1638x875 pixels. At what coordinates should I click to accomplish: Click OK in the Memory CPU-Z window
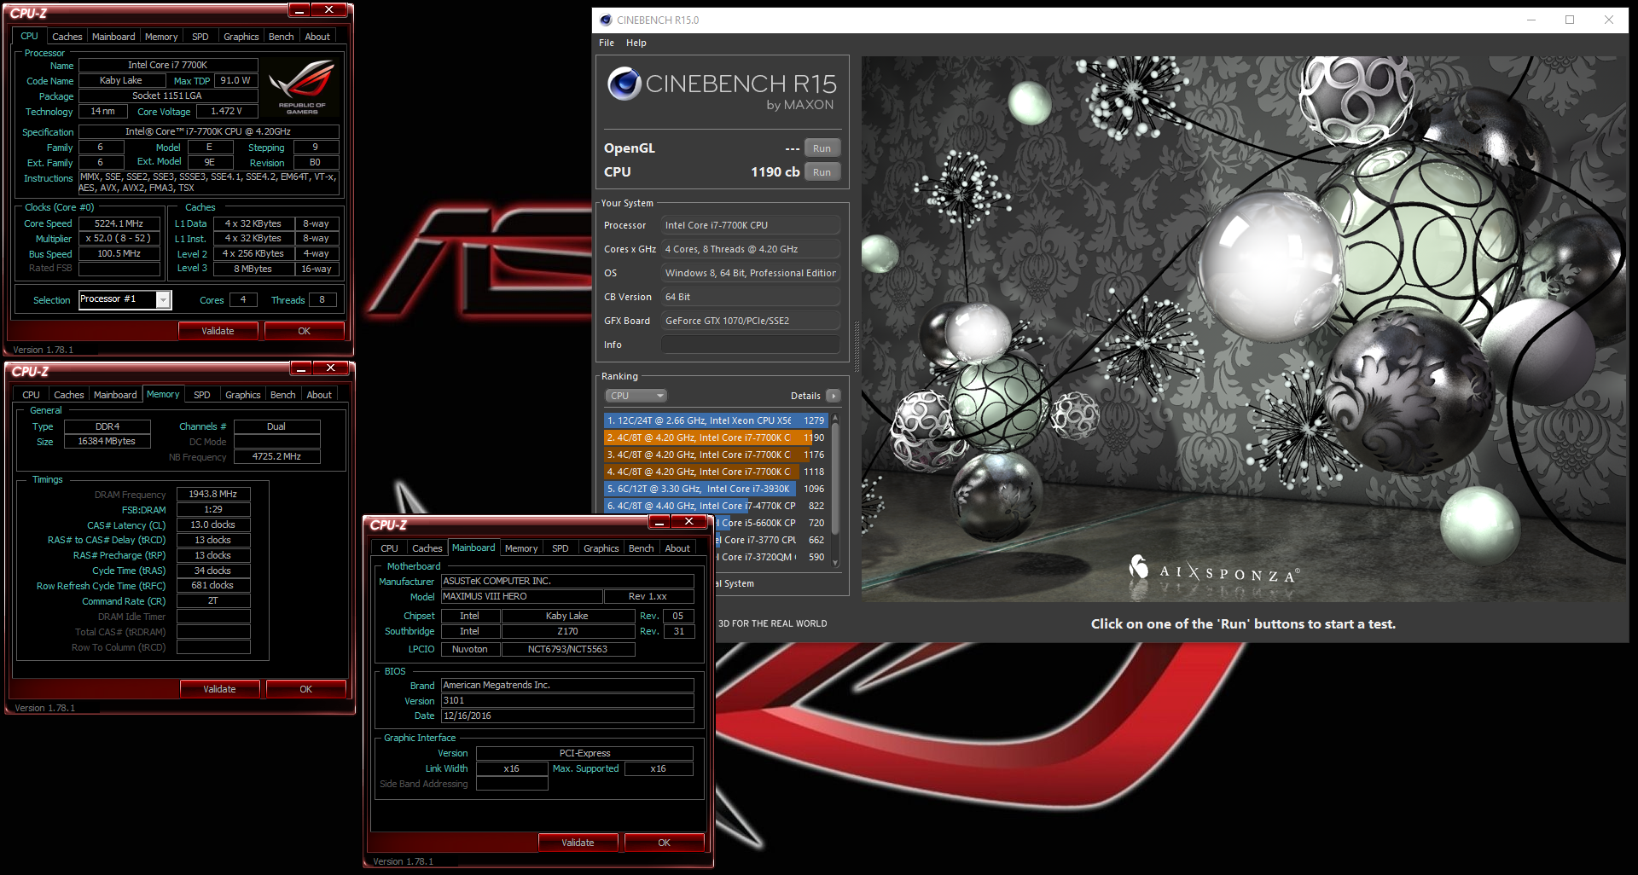pos(305,689)
